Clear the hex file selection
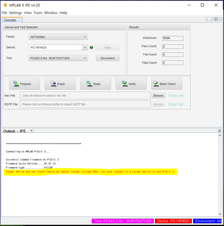Image resolution: width=224 pixels, height=226 pixels. point(177,96)
